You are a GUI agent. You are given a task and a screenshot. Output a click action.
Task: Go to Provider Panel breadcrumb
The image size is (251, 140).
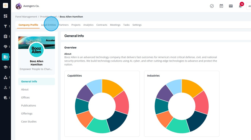pos(48,17)
